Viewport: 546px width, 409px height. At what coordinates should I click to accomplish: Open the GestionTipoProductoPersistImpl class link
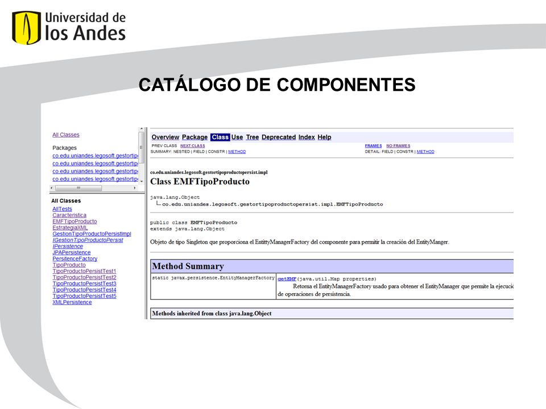coord(92,234)
